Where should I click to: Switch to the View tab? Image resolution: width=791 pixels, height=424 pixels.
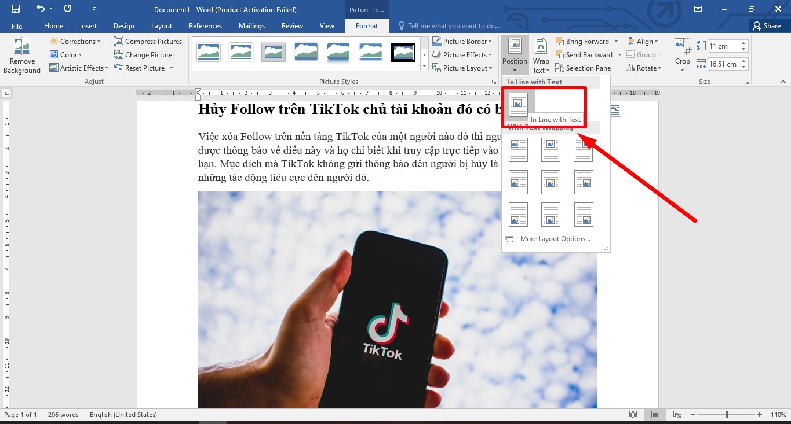[x=327, y=26]
